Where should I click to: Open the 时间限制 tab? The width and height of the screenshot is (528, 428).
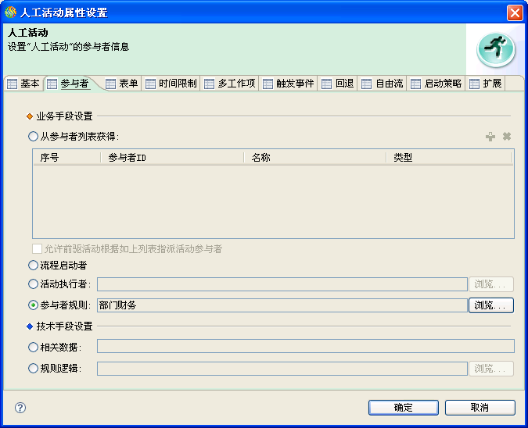coord(171,84)
